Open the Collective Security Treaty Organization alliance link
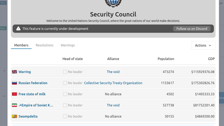Screen dimensions: 224x126 click(x=113, y=83)
